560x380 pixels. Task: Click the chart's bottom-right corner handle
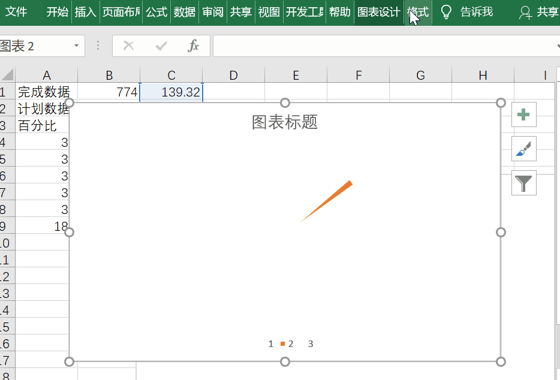point(501,361)
